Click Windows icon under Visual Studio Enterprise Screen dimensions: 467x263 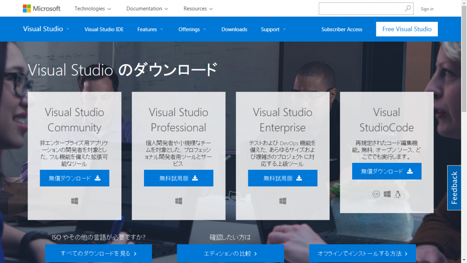283,201
